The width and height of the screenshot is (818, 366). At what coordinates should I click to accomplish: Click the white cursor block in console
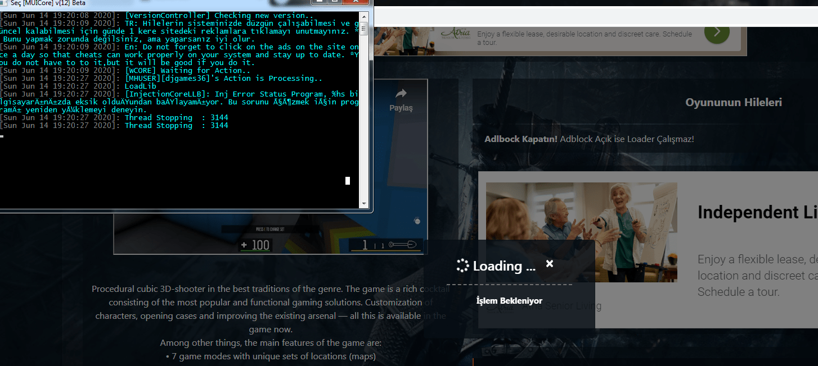click(348, 180)
